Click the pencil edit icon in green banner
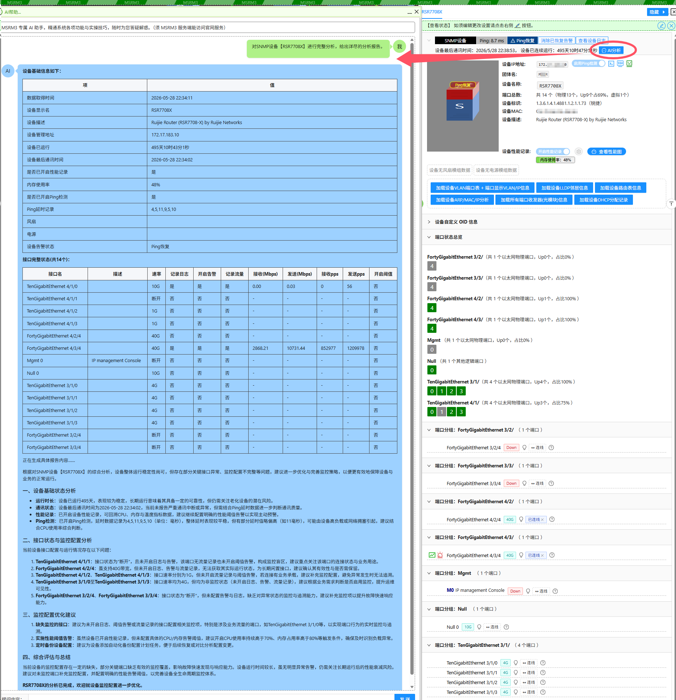Screen dimensions: 676x700 pos(661,26)
